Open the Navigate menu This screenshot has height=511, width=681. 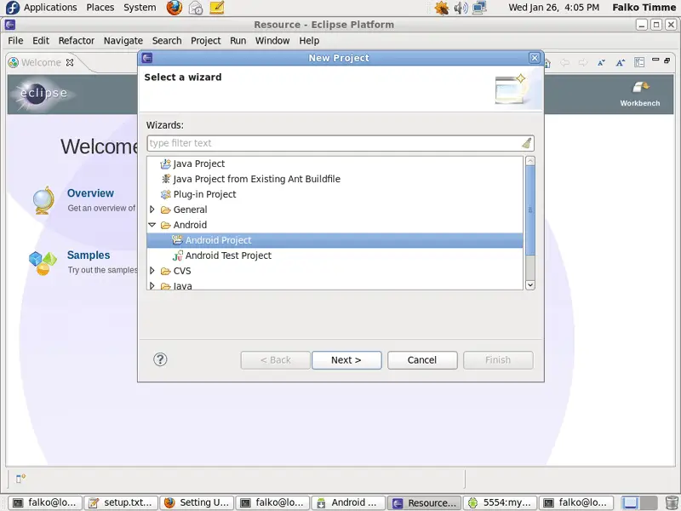123,40
